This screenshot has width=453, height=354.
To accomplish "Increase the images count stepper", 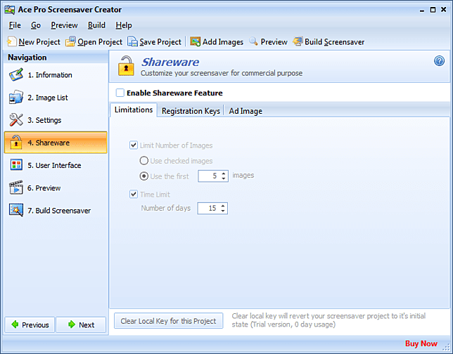I will point(224,173).
